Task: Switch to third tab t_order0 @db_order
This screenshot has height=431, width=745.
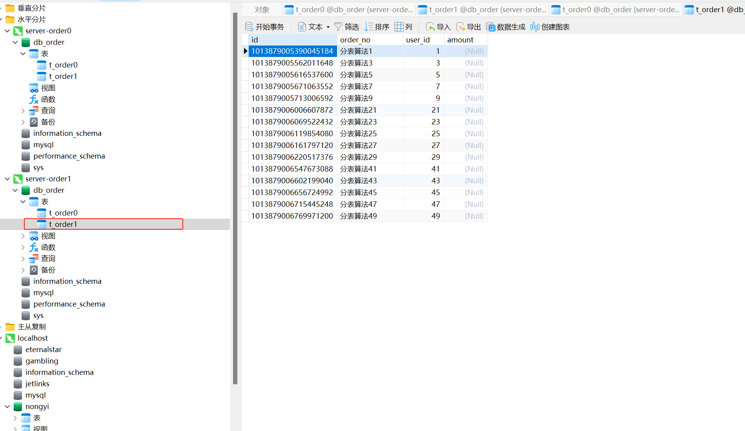Action: point(615,10)
